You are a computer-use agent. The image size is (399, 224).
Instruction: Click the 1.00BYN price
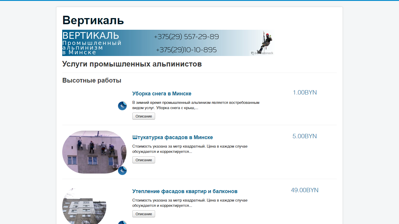tap(305, 92)
